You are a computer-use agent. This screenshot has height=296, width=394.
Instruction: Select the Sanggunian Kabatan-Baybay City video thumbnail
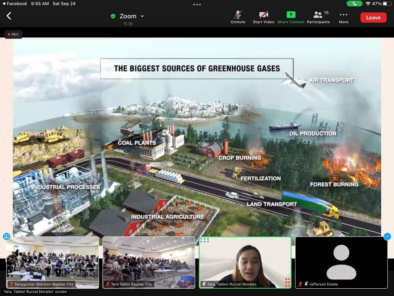53,262
